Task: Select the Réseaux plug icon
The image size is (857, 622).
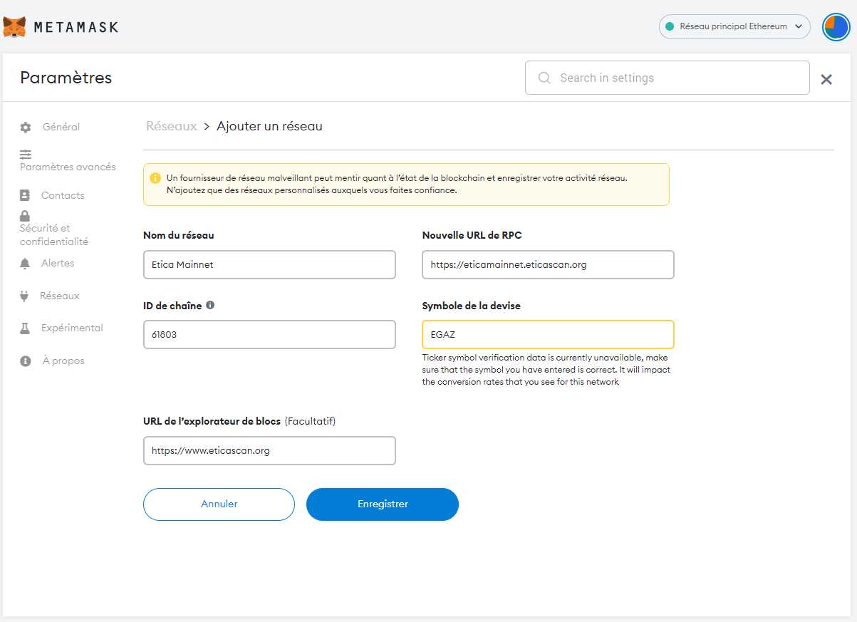Action: coord(25,295)
